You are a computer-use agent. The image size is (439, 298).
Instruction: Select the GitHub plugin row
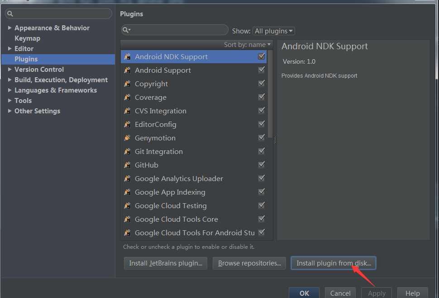pos(194,165)
